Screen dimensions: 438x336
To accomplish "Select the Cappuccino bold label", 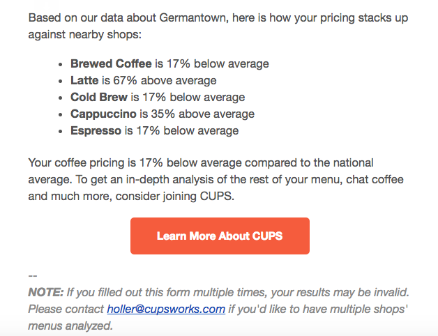I will tap(103, 114).
